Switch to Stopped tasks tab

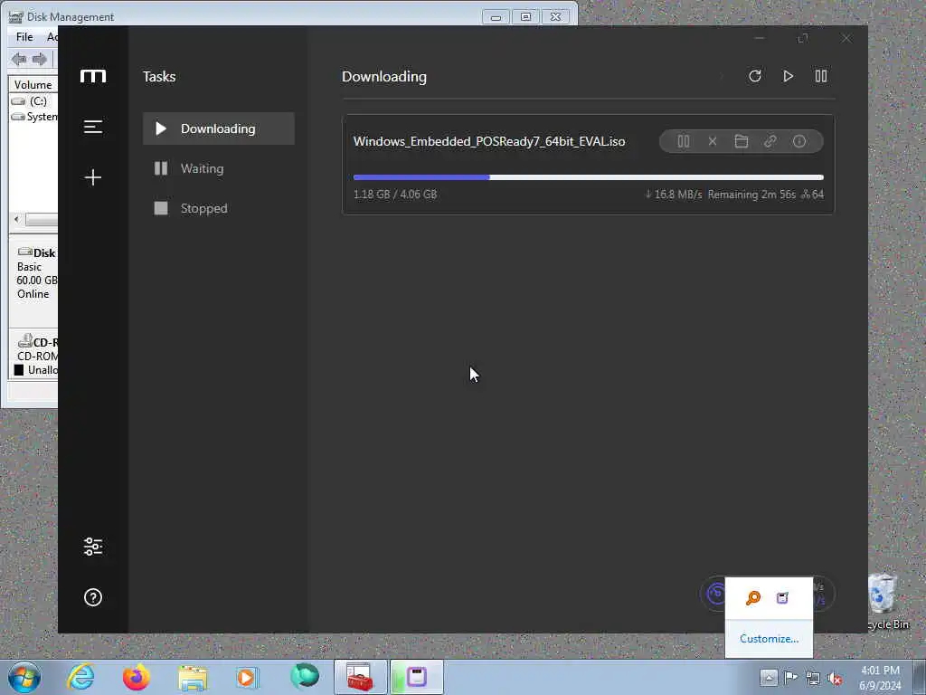pos(219,208)
